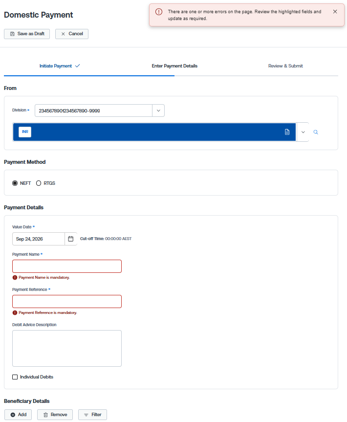Tick the Individual Debits checkbox
The width and height of the screenshot is (347, 422).
pyautogui.click(x=15, y=377)
